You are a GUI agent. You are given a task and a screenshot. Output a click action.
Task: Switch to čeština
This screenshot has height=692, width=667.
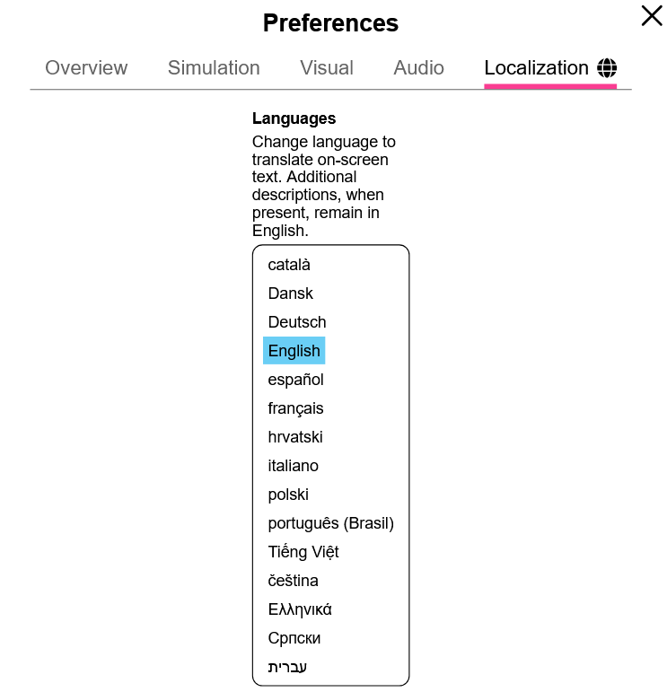[x=294, y=581]
